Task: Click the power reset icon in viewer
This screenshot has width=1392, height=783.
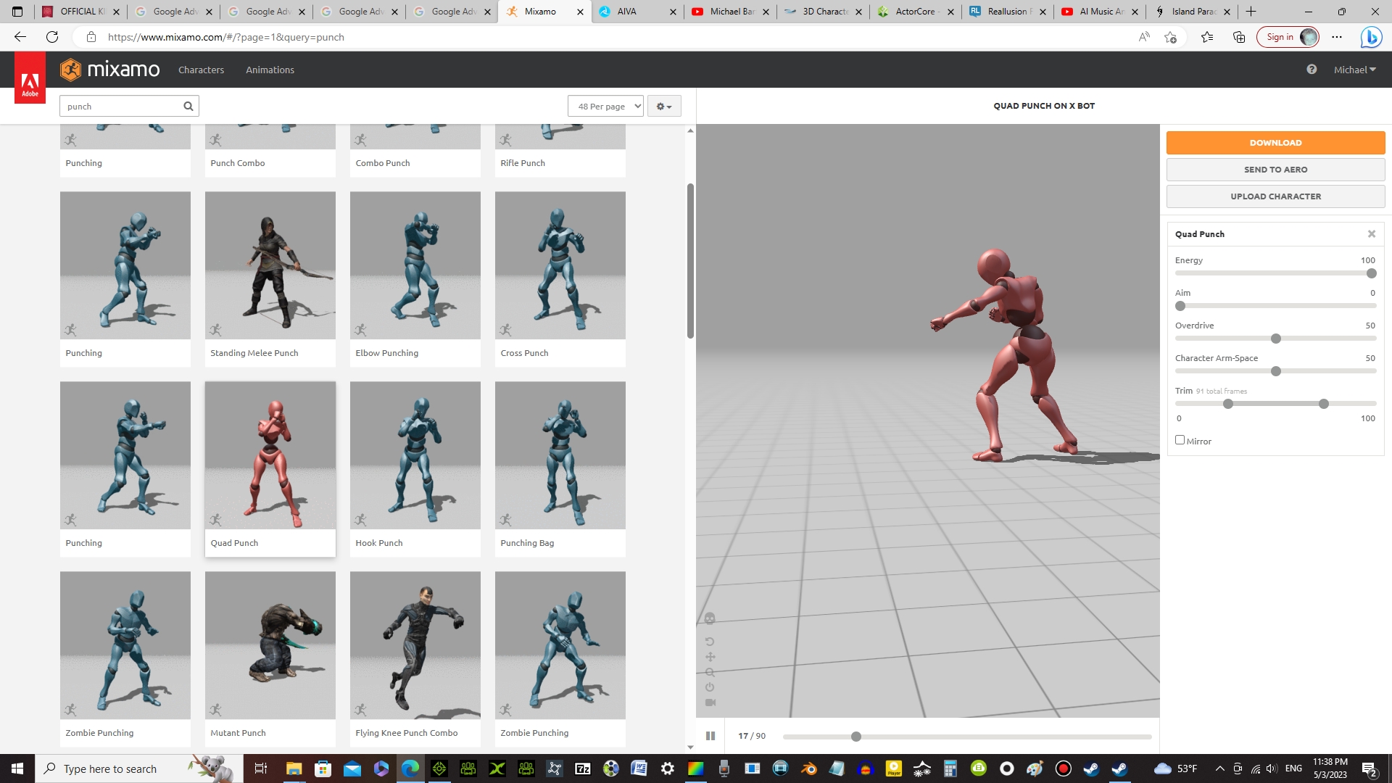Action: point(710,687)
